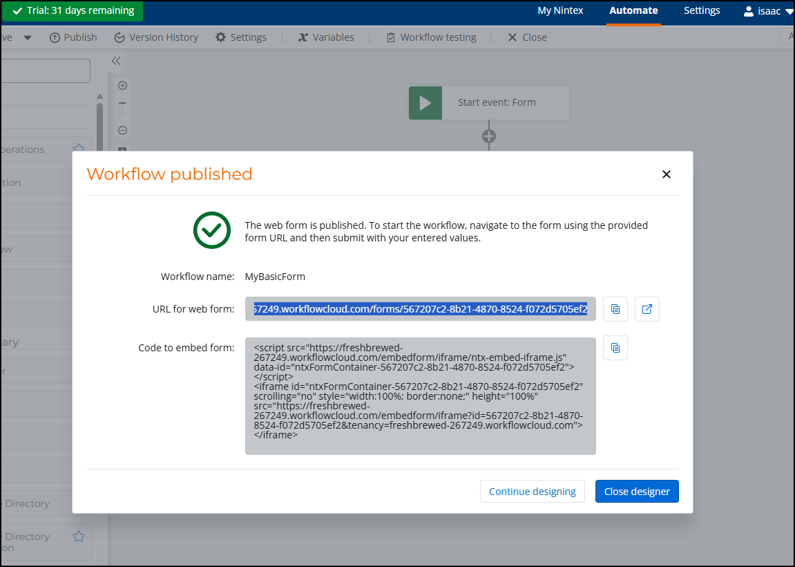Expand the Save dropdown arrow
Viewport: 795px width, 567px height.
28,37
